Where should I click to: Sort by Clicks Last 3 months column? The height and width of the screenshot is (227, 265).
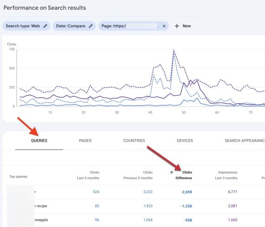pyautogui.click(x=88, y=175)
